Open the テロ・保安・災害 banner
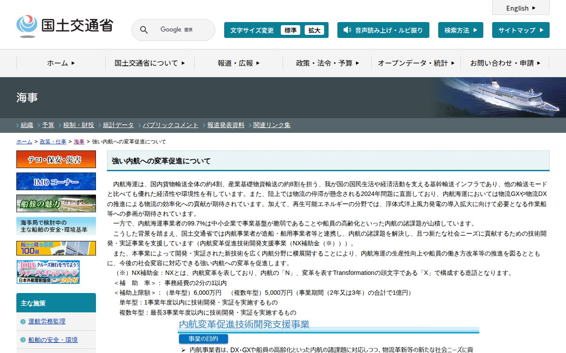The height and width of the screenshot is (353, 566). 56,159
